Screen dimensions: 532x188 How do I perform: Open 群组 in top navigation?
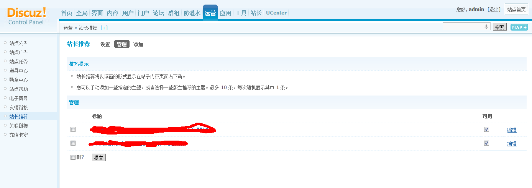point(174,13)
